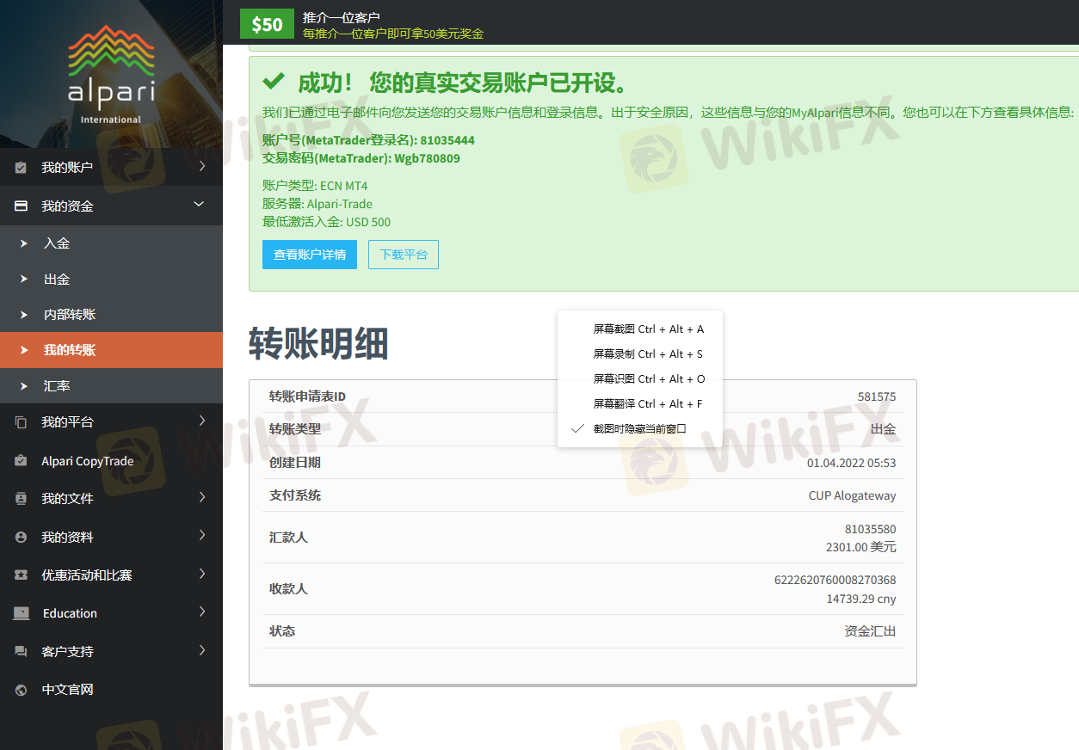Click payee number 6222620760008270368
Screen dimensions: 1079x750
[x=835, y=580]
